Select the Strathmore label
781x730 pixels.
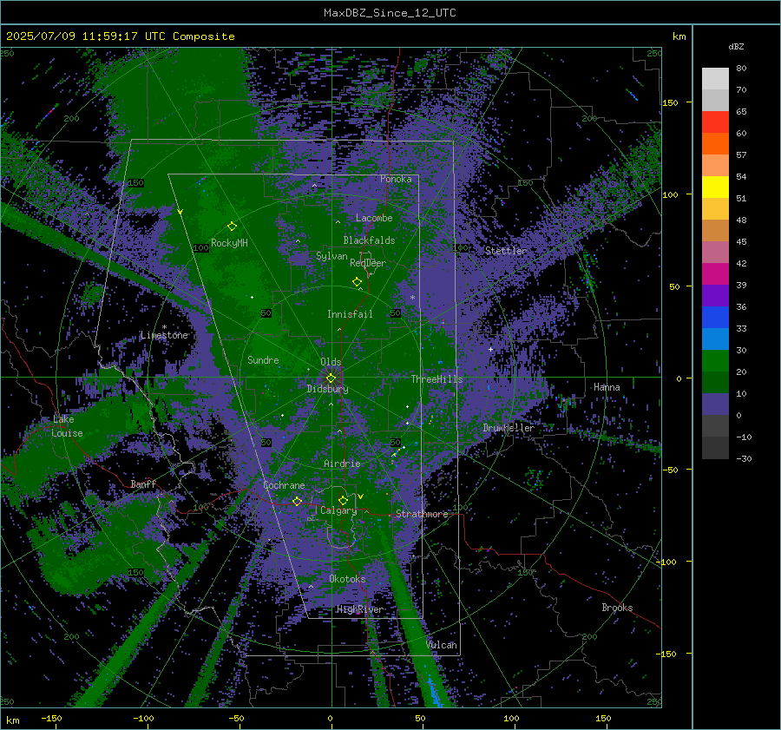point(422,514)
